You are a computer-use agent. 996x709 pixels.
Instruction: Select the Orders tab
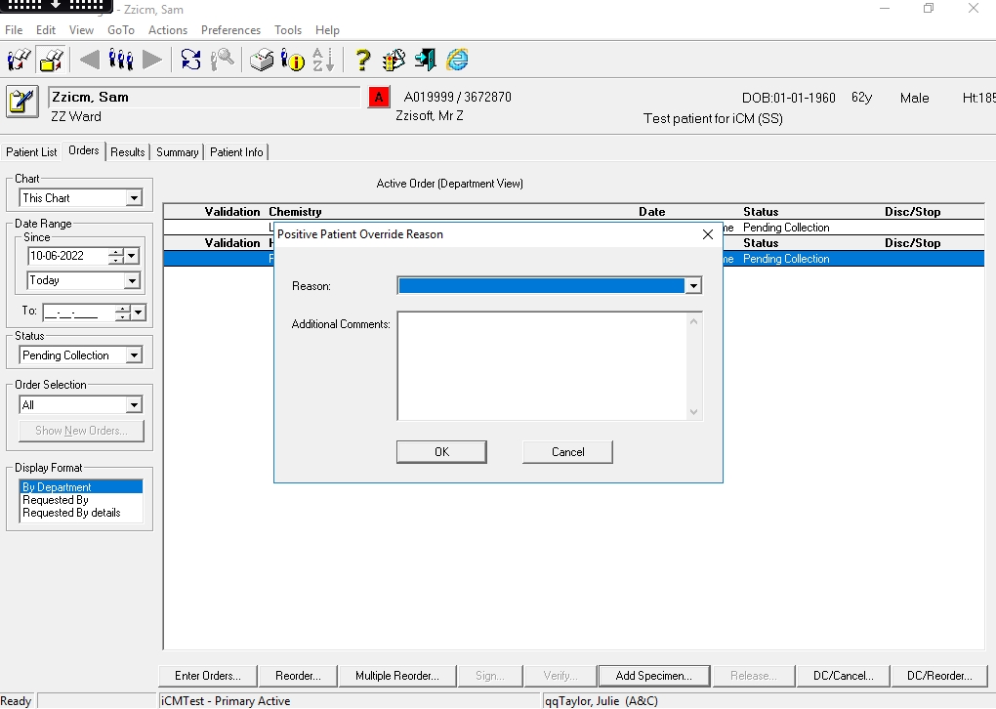click(x=84, y=150)
